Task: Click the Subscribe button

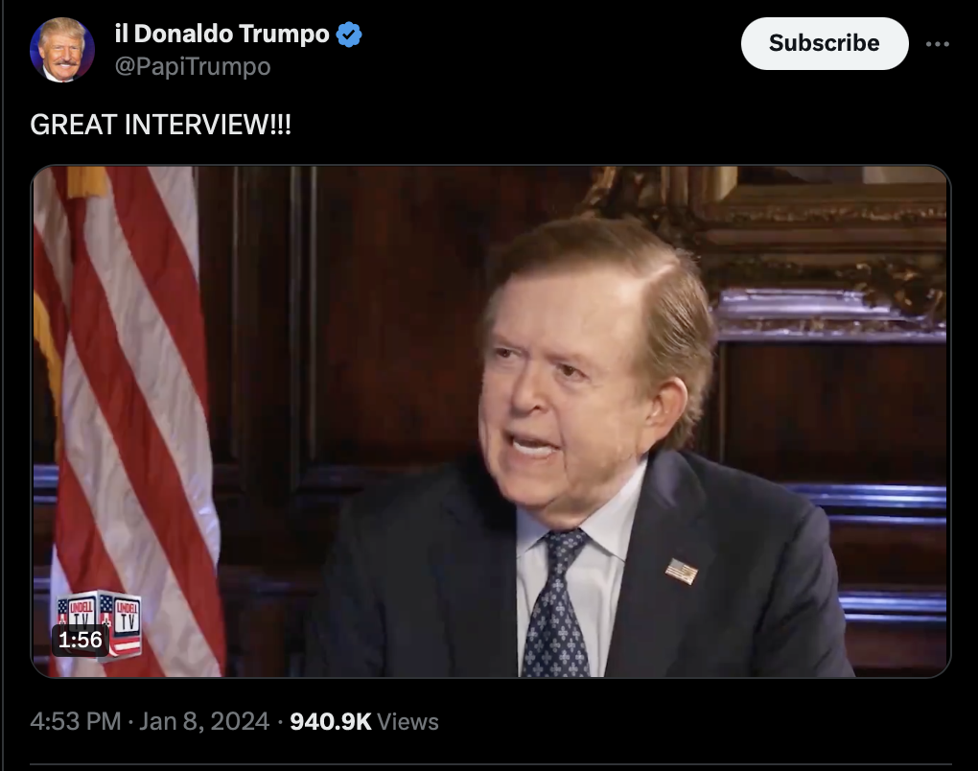Action: click(x=824, y=44)
